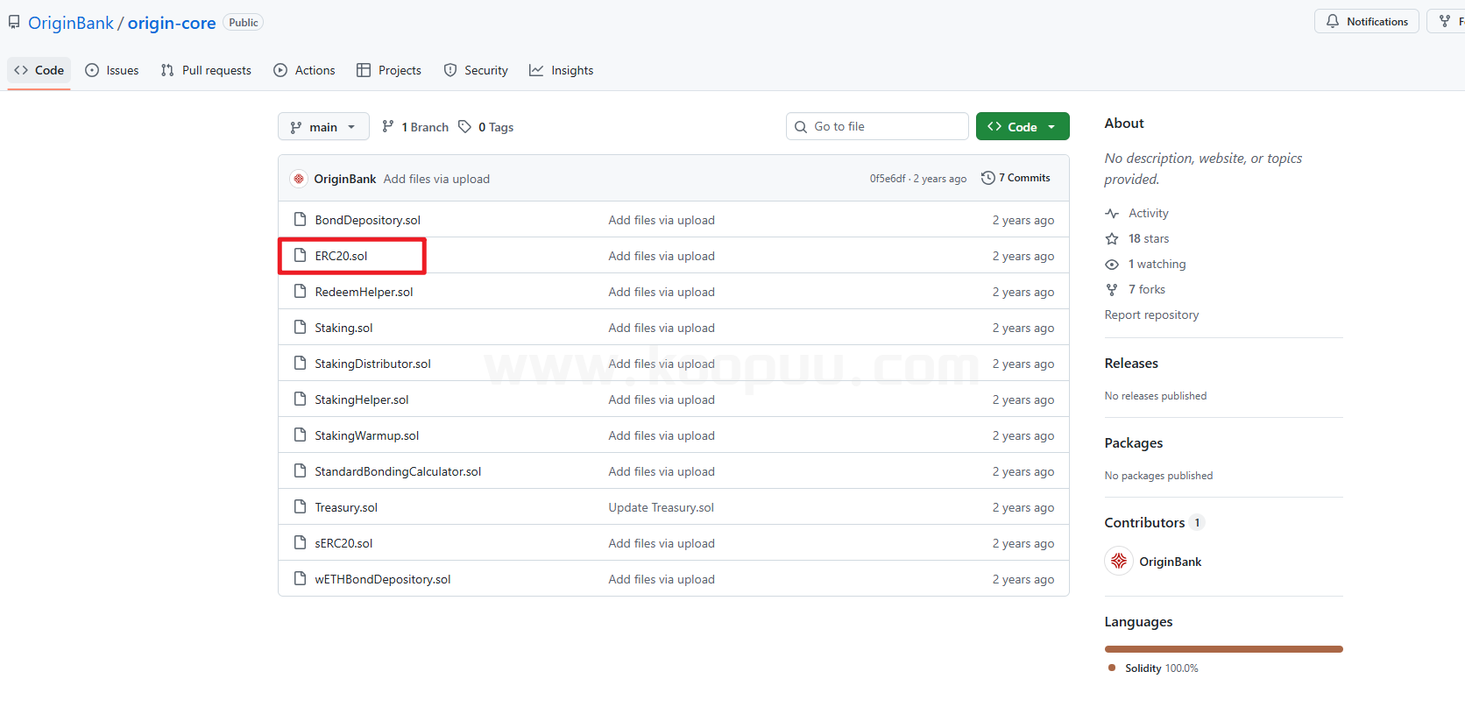Viewport: 1465px width, 721px height.
Task: Click the StakingDistributor.sol file icon
Action: tap(300, 364)
